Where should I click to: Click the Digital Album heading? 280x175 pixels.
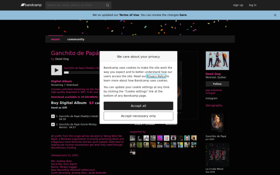pyautogui.click(x=62, y=81)
